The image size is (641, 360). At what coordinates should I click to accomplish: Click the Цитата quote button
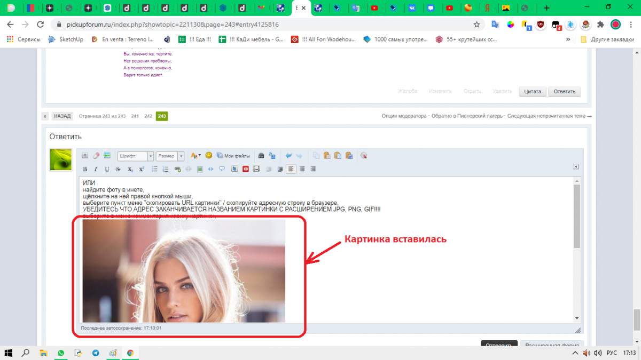point(533,91)
